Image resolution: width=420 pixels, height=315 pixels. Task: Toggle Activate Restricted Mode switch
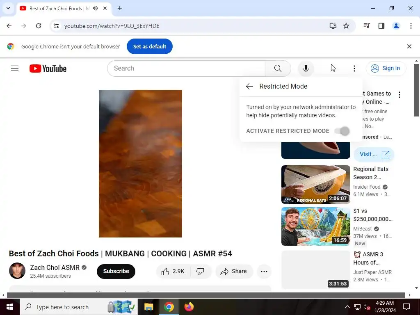342,131
